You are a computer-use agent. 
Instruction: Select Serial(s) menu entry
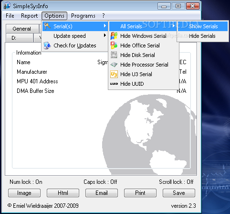(75, 26)
